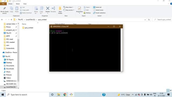
Task: Open Chrome from the taskbar
Action: coord(65,95)
